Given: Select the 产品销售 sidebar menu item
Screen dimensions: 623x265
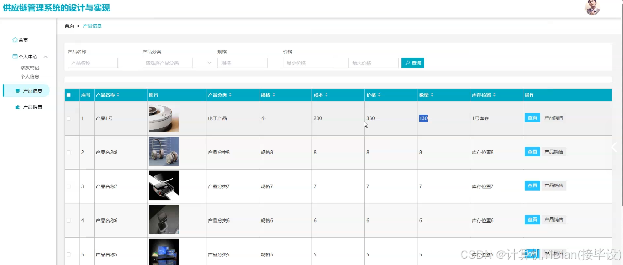Looking at the screenshot, I should coord(28,107).
